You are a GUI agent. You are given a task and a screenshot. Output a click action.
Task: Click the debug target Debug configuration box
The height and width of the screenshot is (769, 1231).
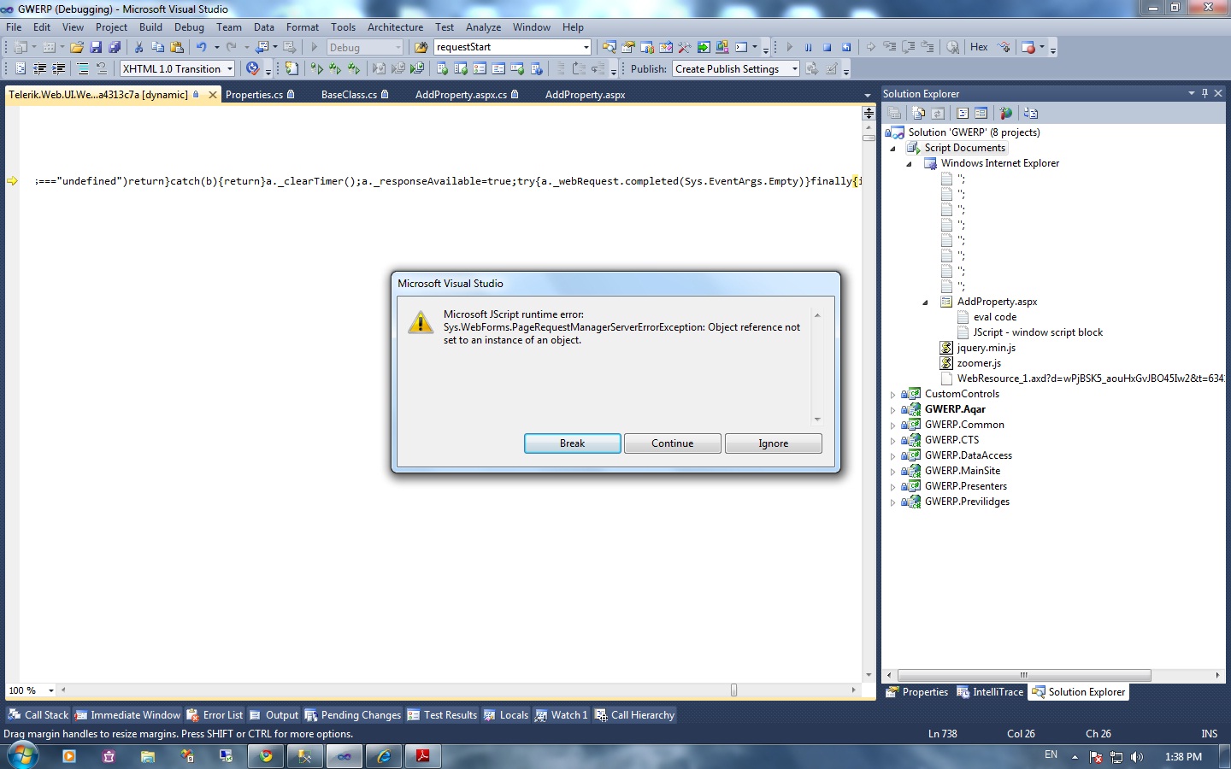[364, 48]
